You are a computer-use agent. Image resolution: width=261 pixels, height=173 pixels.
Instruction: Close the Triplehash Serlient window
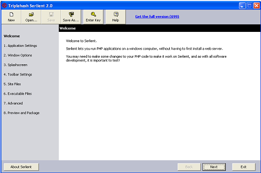pos(256,6)
